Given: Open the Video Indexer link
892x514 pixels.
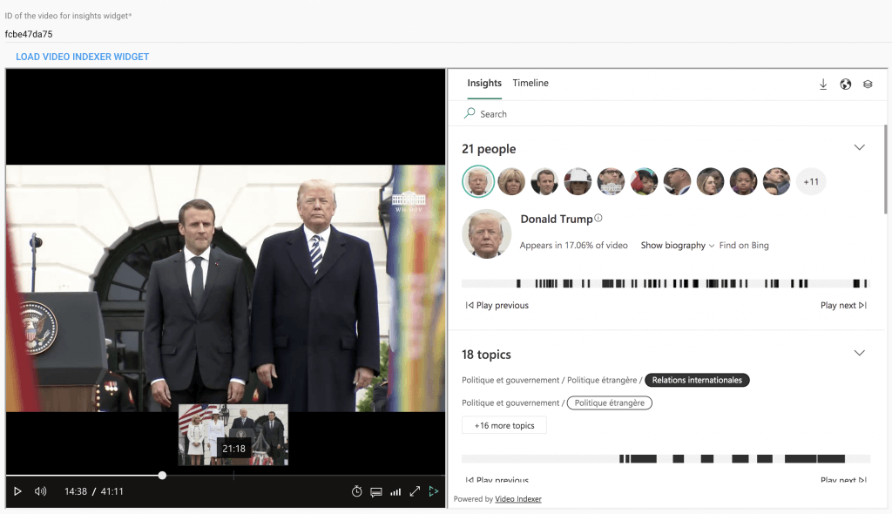Looking at the screenshot, I should click(x=517, y=499).
